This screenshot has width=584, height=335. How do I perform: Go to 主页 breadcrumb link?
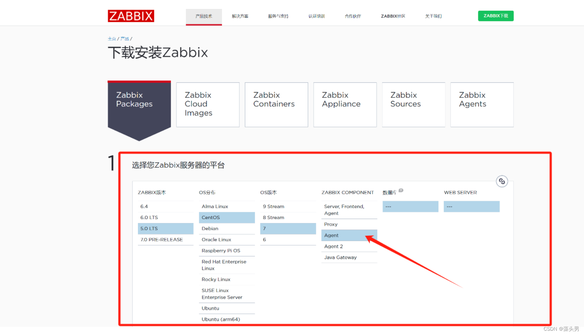pyautogui.click(x=112, y=39)
